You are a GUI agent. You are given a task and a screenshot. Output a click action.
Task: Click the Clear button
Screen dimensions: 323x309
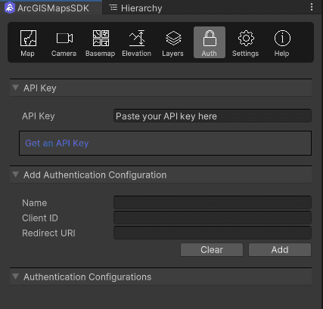[212, 249]
